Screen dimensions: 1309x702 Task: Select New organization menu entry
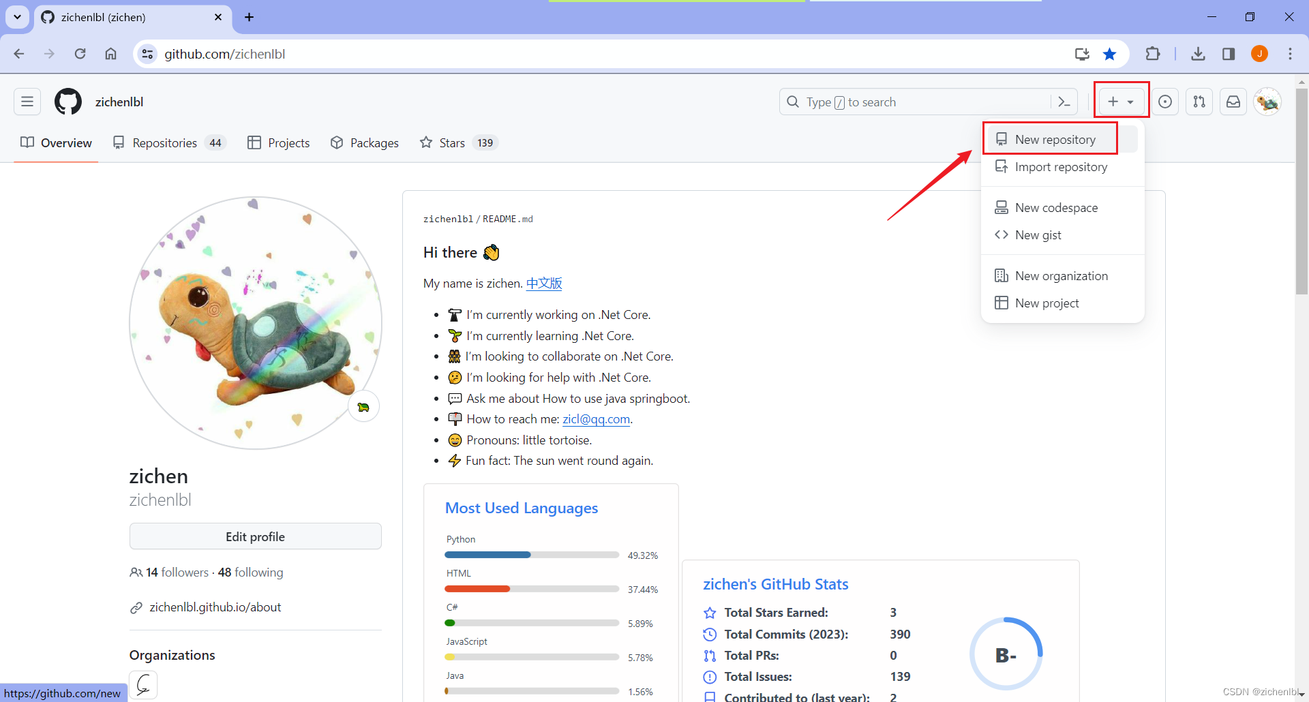tap(1062, 275)
